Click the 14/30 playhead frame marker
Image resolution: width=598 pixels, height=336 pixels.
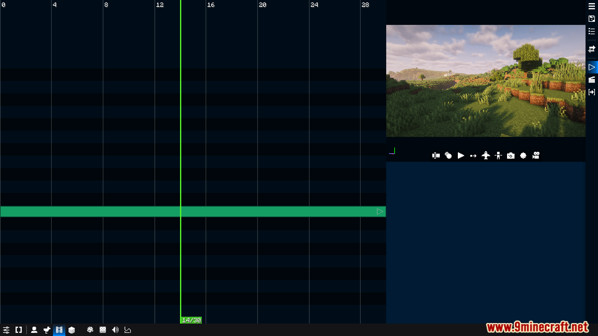click(x=191, y=320)
